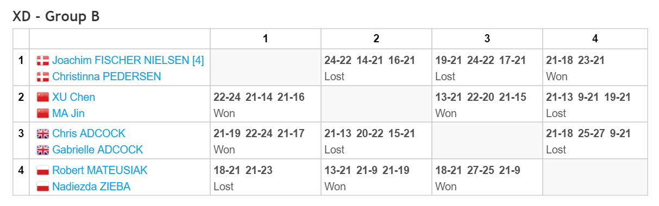Select score 18-21 27-25 21-9 match cell

[x=478, y=170]
